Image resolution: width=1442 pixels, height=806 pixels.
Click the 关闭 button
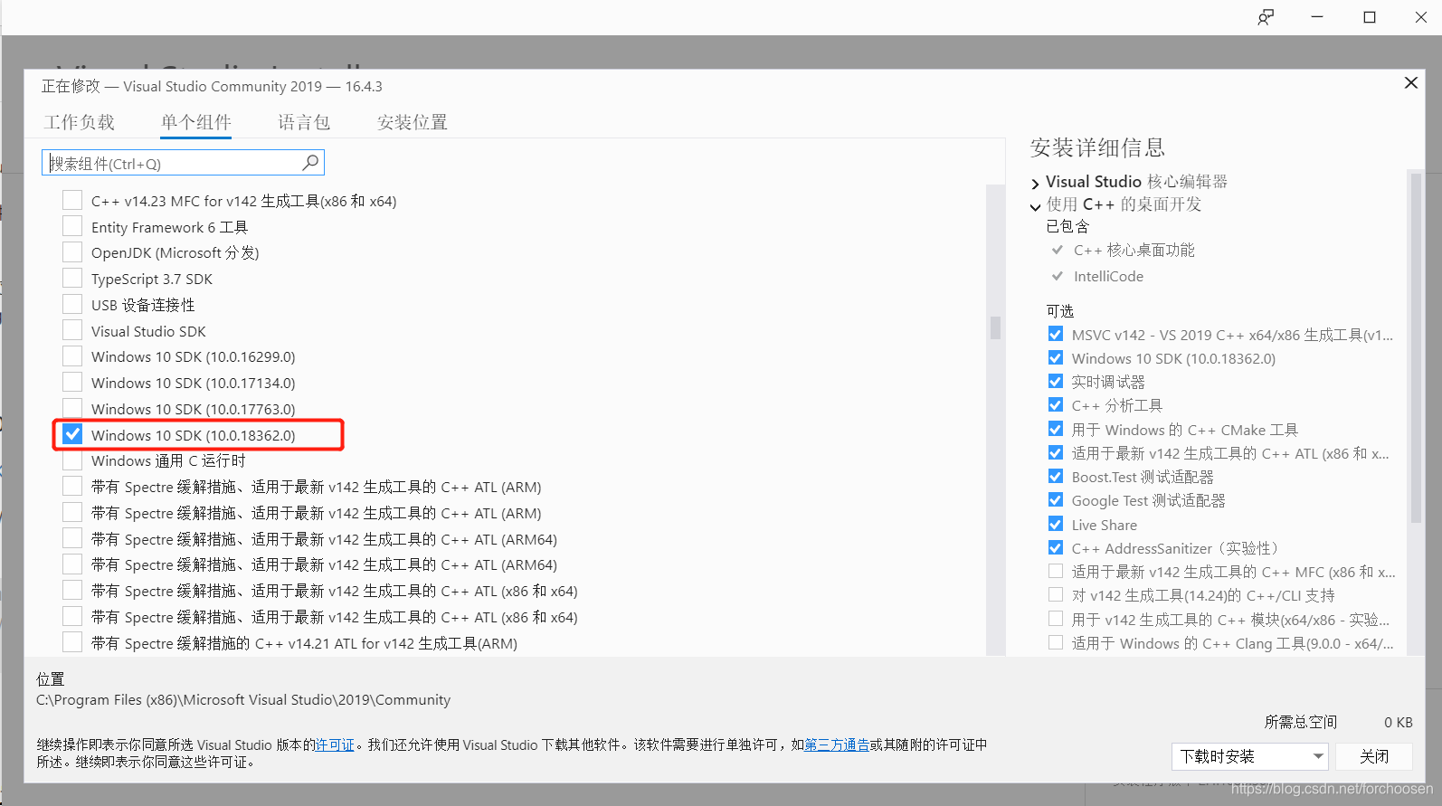1373,756
